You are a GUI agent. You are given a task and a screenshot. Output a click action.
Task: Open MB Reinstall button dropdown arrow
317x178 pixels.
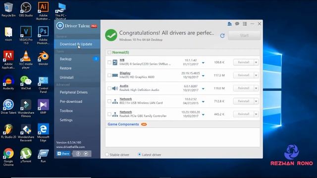(256, 62)
